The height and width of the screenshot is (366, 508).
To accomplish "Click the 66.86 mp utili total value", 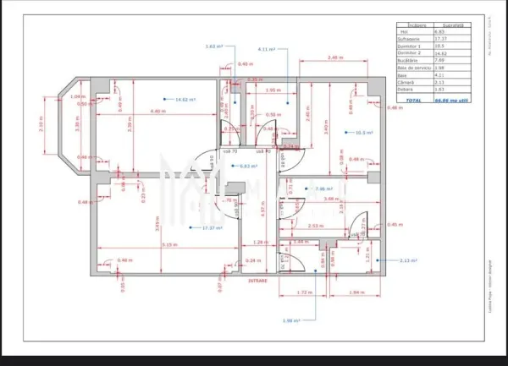I will [x=451, y=101].
